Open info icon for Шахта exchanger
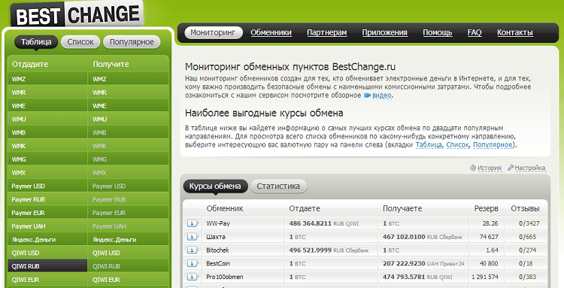 [193, 237]
